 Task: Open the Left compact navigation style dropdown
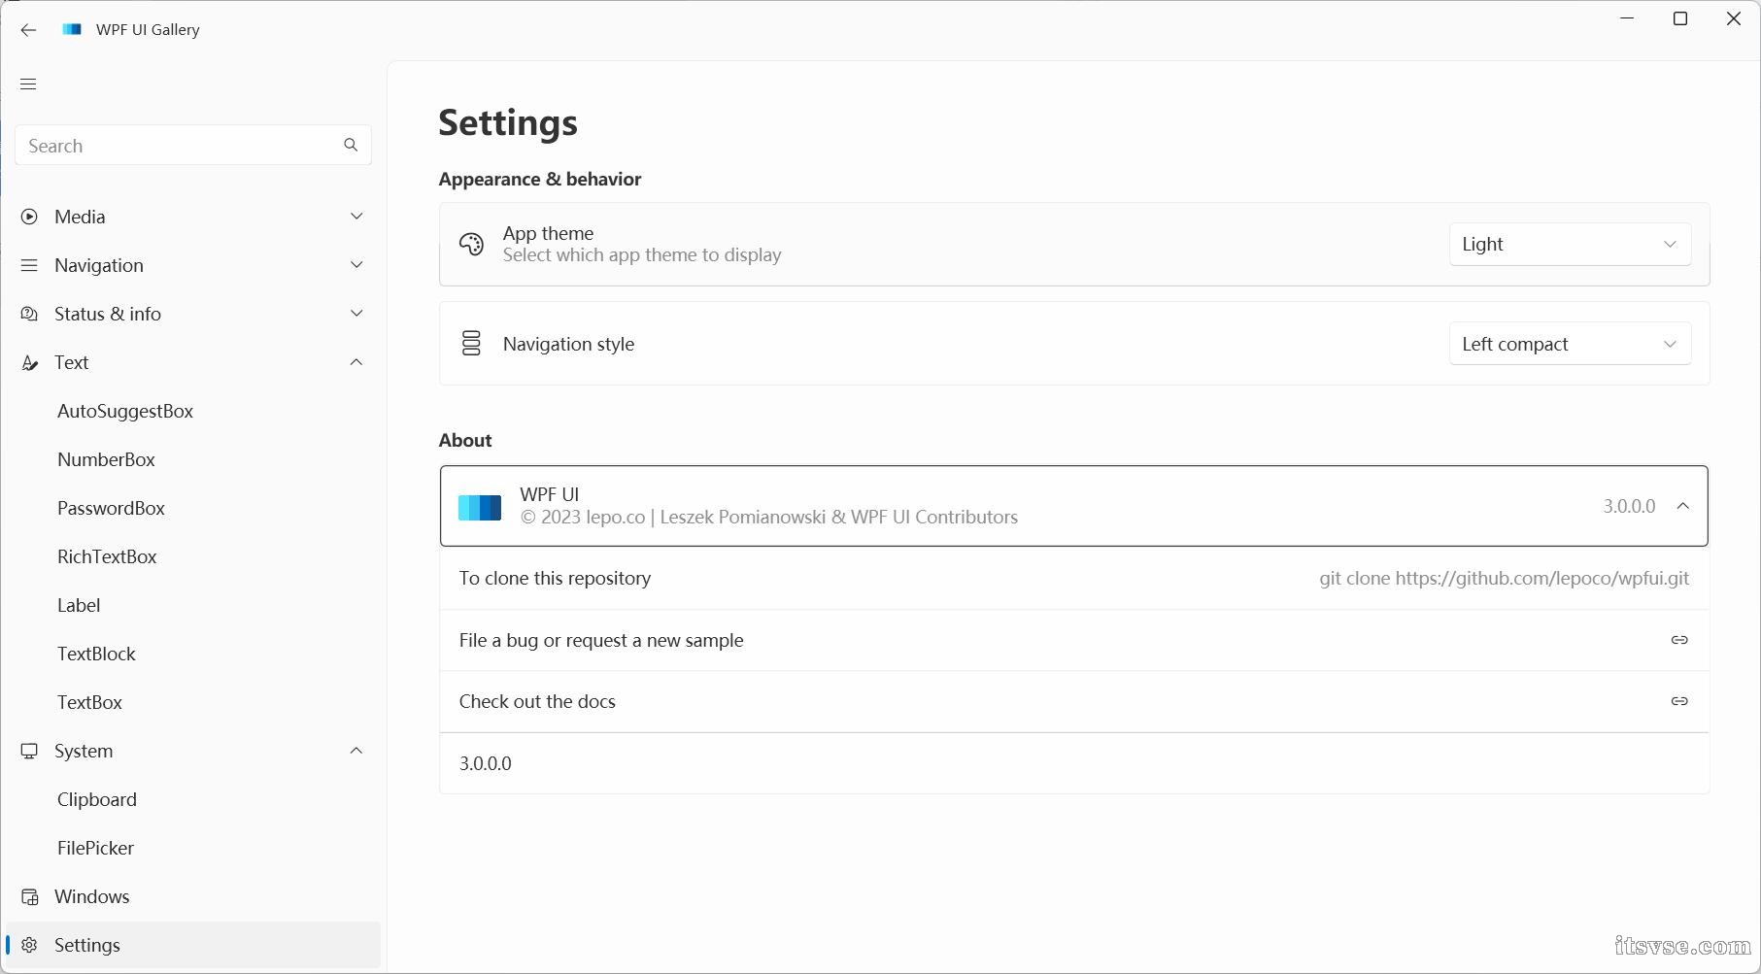click(x=1570, y=344)
